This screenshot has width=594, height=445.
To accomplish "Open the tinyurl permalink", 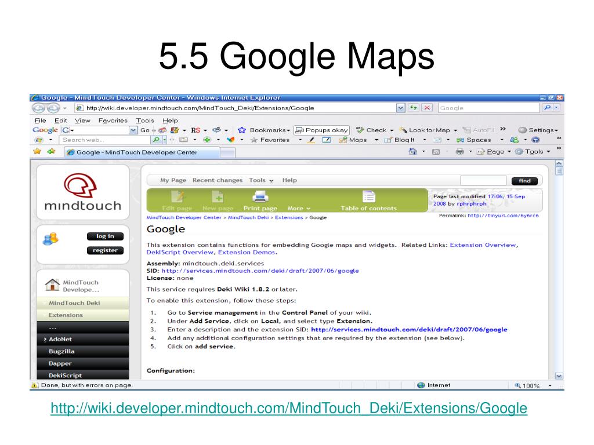I will click(x=503, y=216).
